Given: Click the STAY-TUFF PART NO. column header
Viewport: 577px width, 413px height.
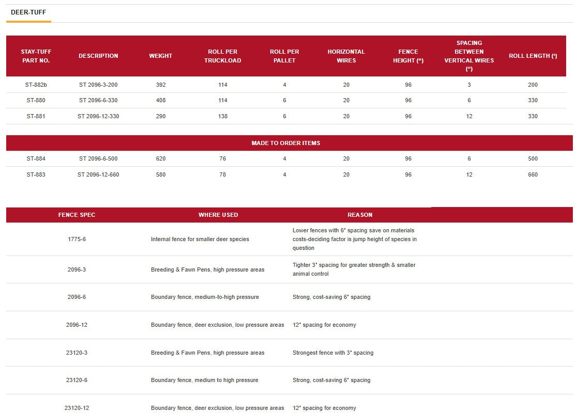Looking at the screenshot, I should pyautogui.click(x=36, y=56).
